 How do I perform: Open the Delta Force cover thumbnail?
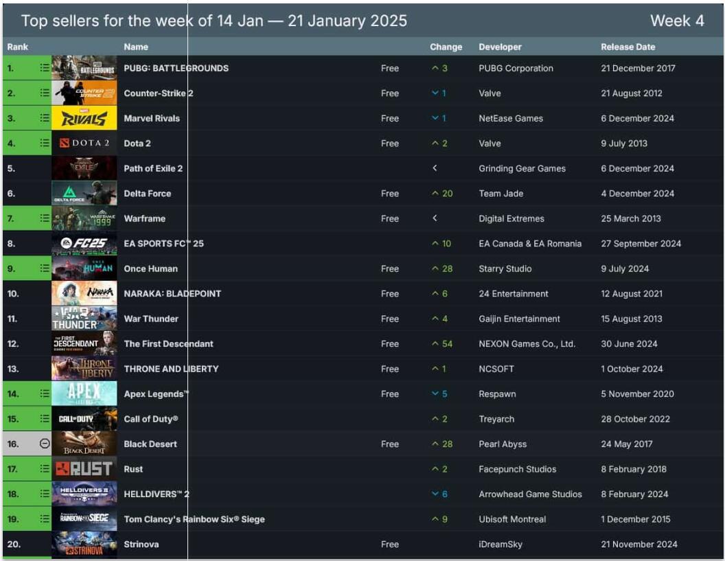tap(84, 194)
